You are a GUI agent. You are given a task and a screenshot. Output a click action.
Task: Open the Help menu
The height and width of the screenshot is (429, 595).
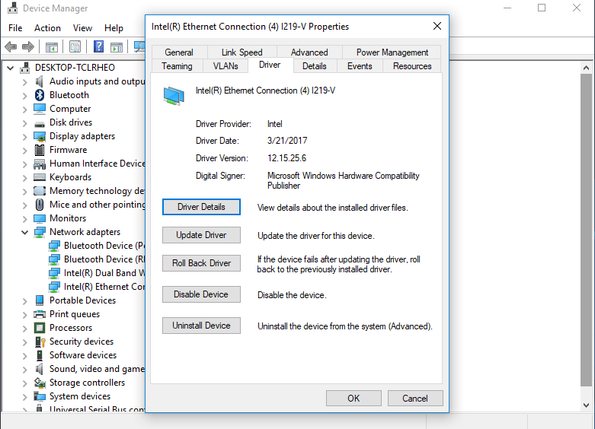click(114, 28)
